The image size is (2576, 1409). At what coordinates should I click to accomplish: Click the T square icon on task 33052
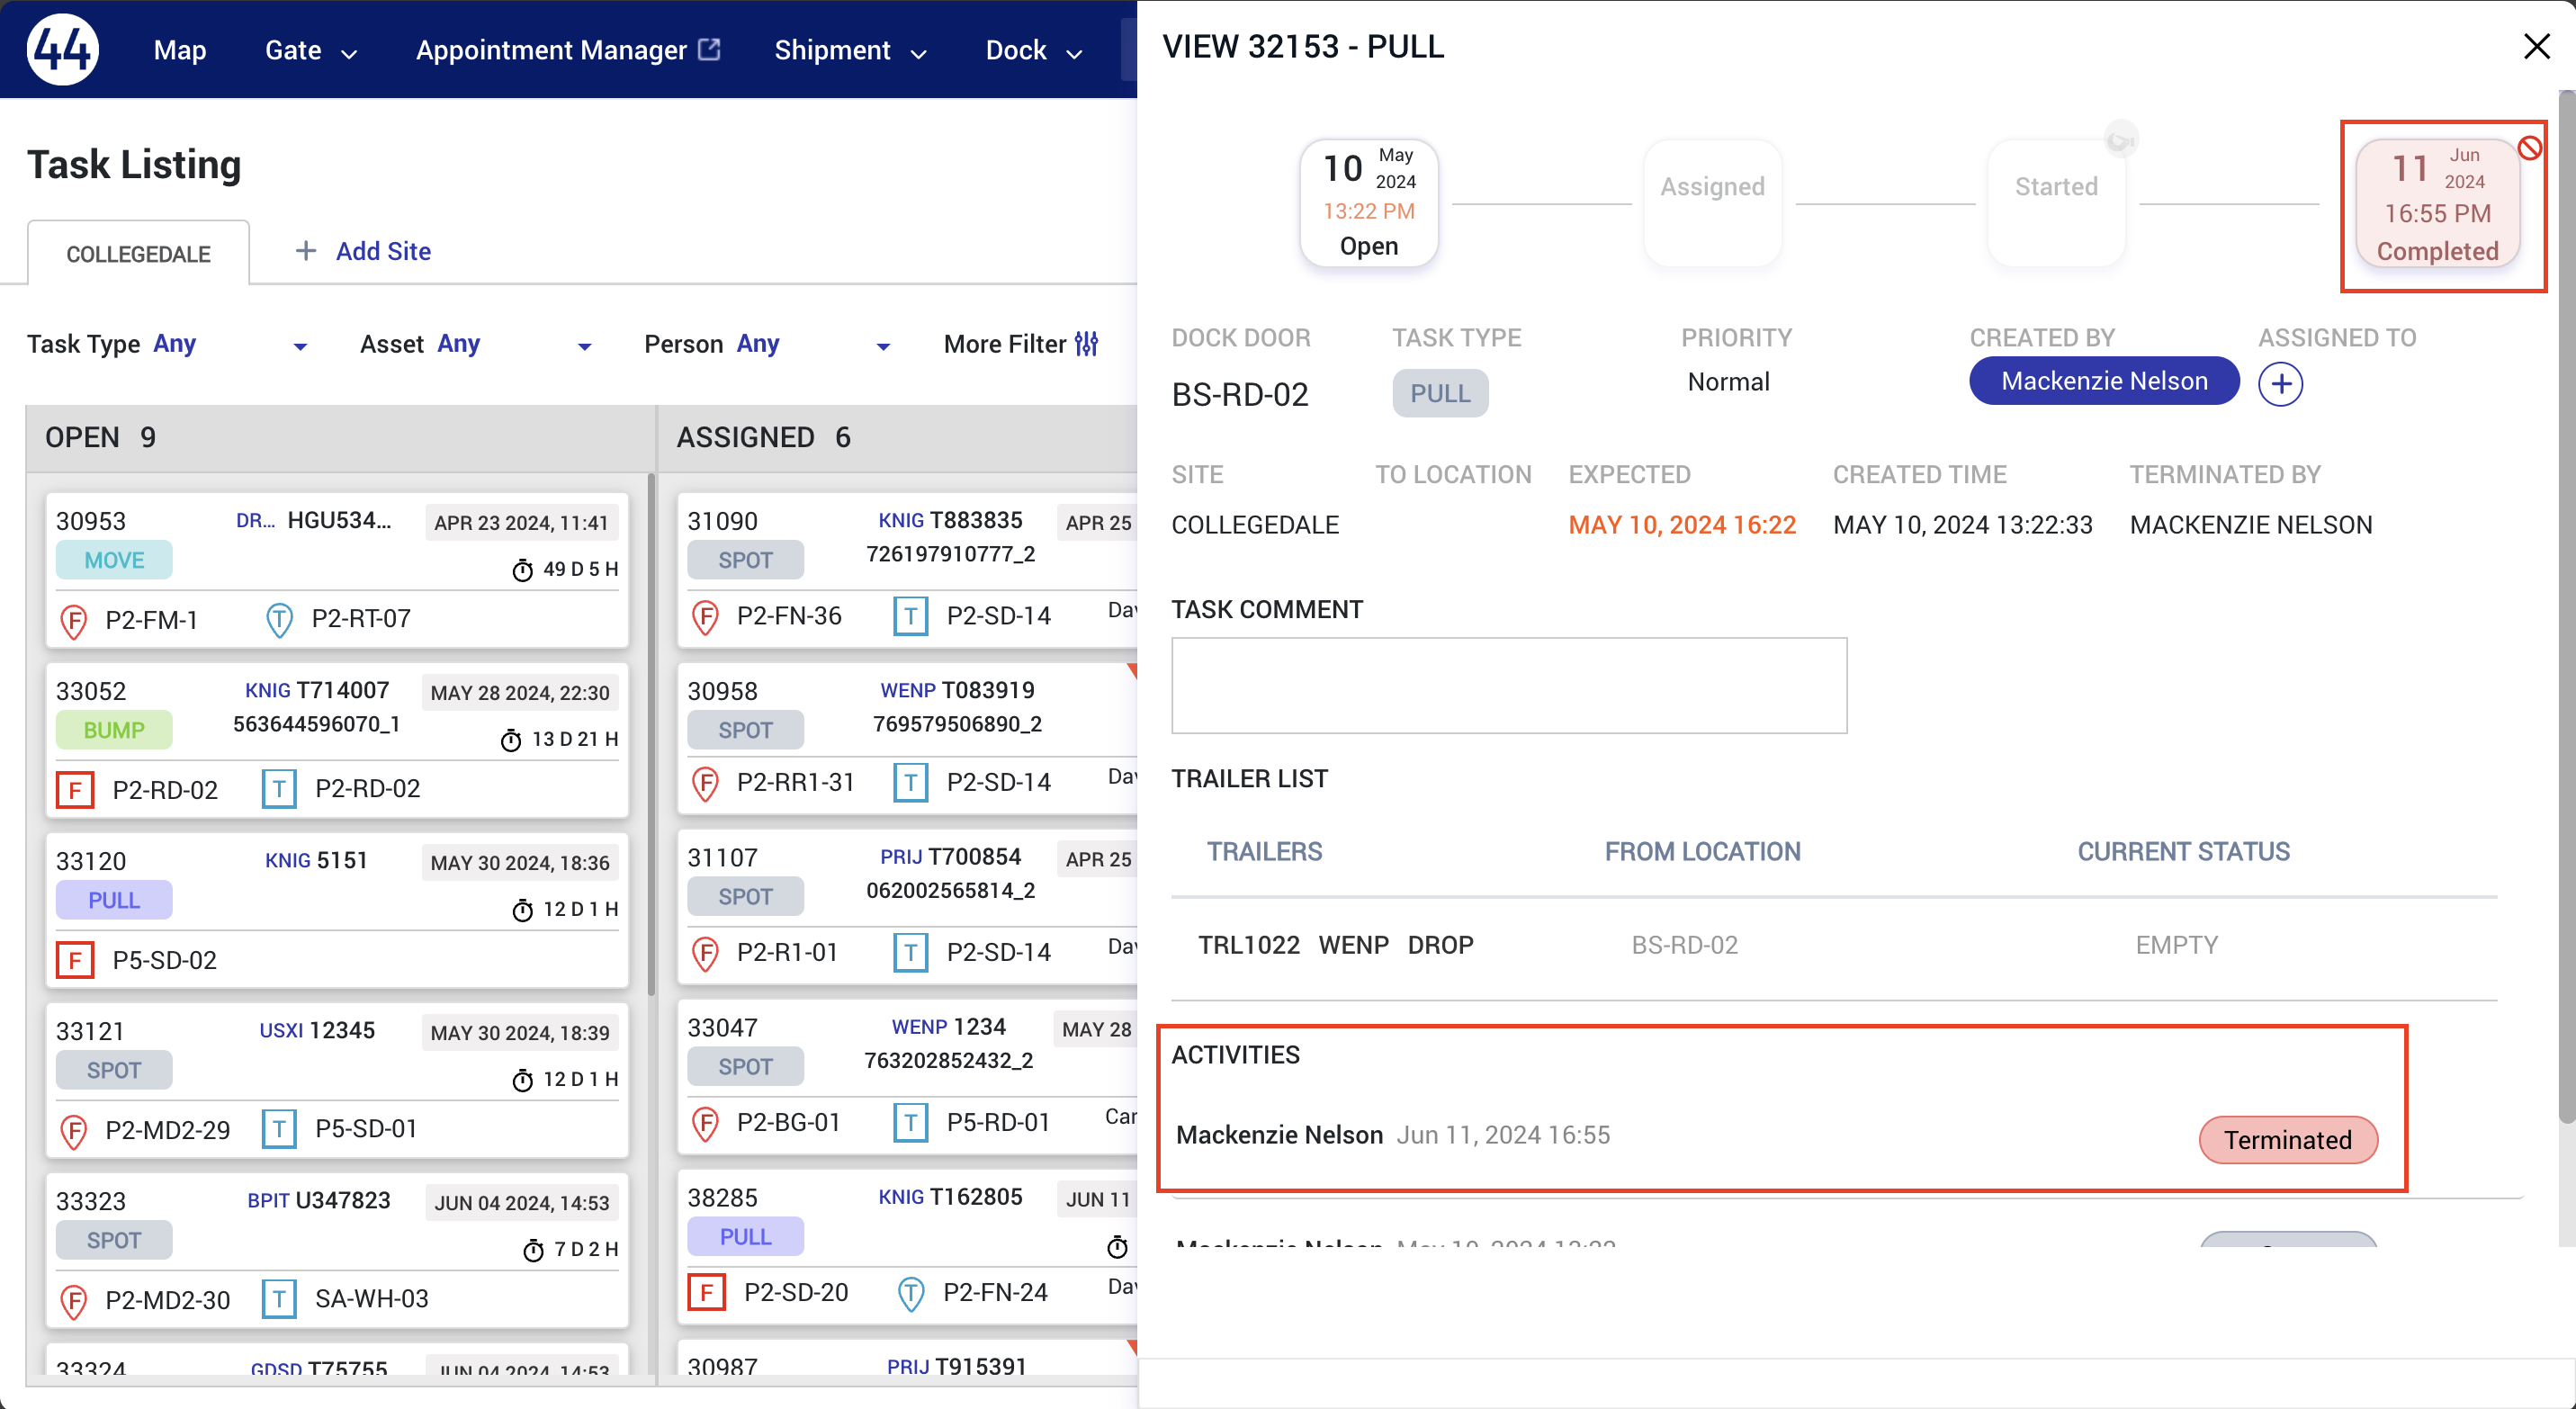point(279,789)
